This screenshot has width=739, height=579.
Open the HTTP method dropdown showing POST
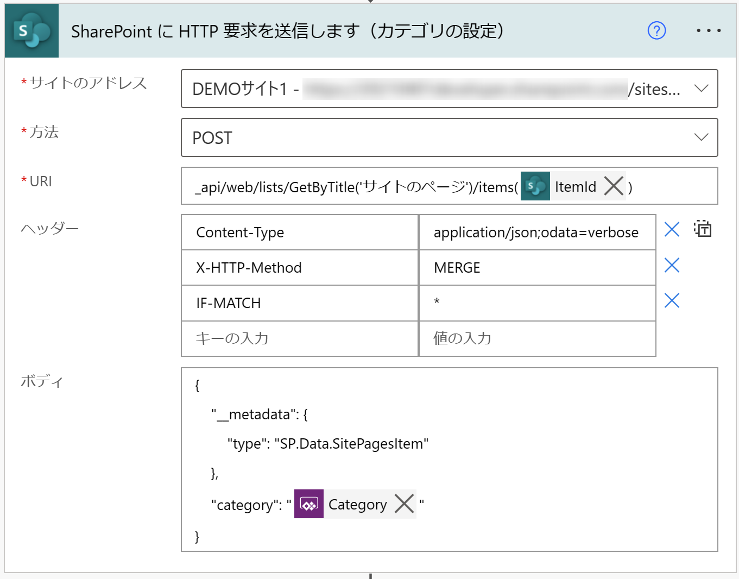click(x=702, y=137)
